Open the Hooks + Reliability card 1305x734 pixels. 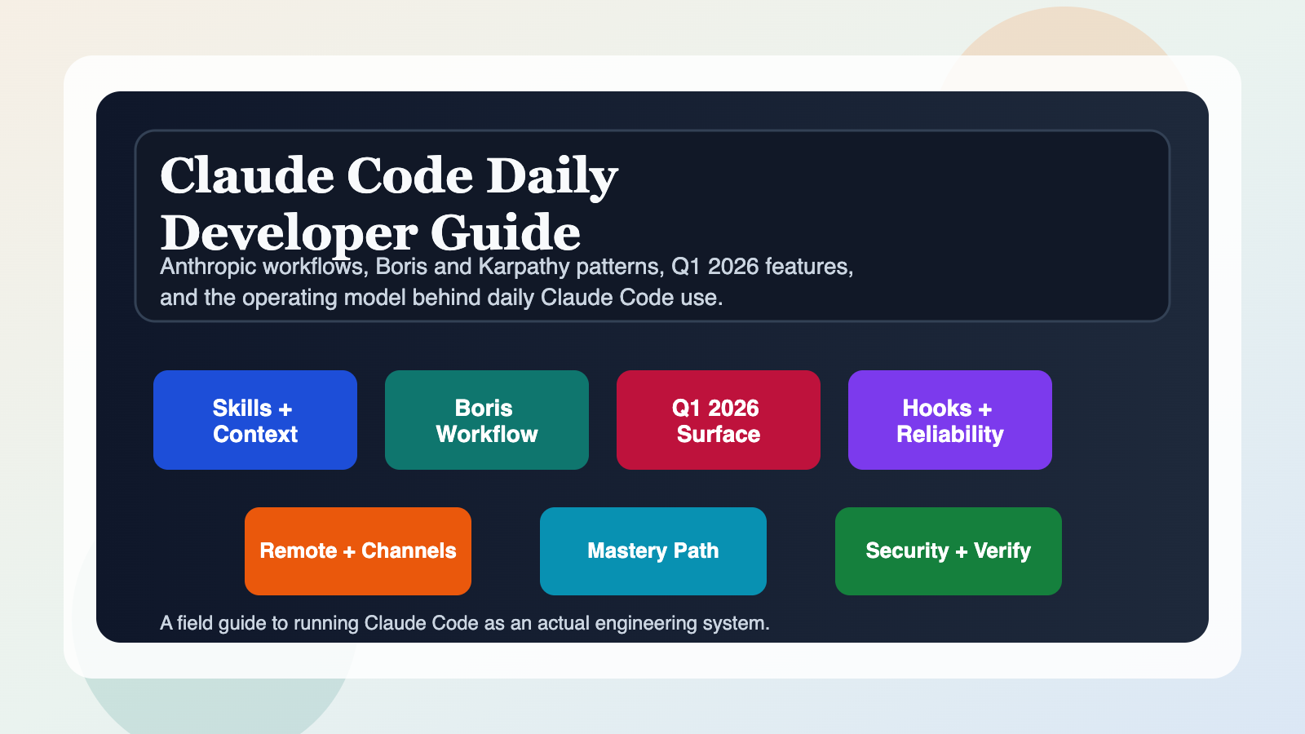click(x=950, y=420)
